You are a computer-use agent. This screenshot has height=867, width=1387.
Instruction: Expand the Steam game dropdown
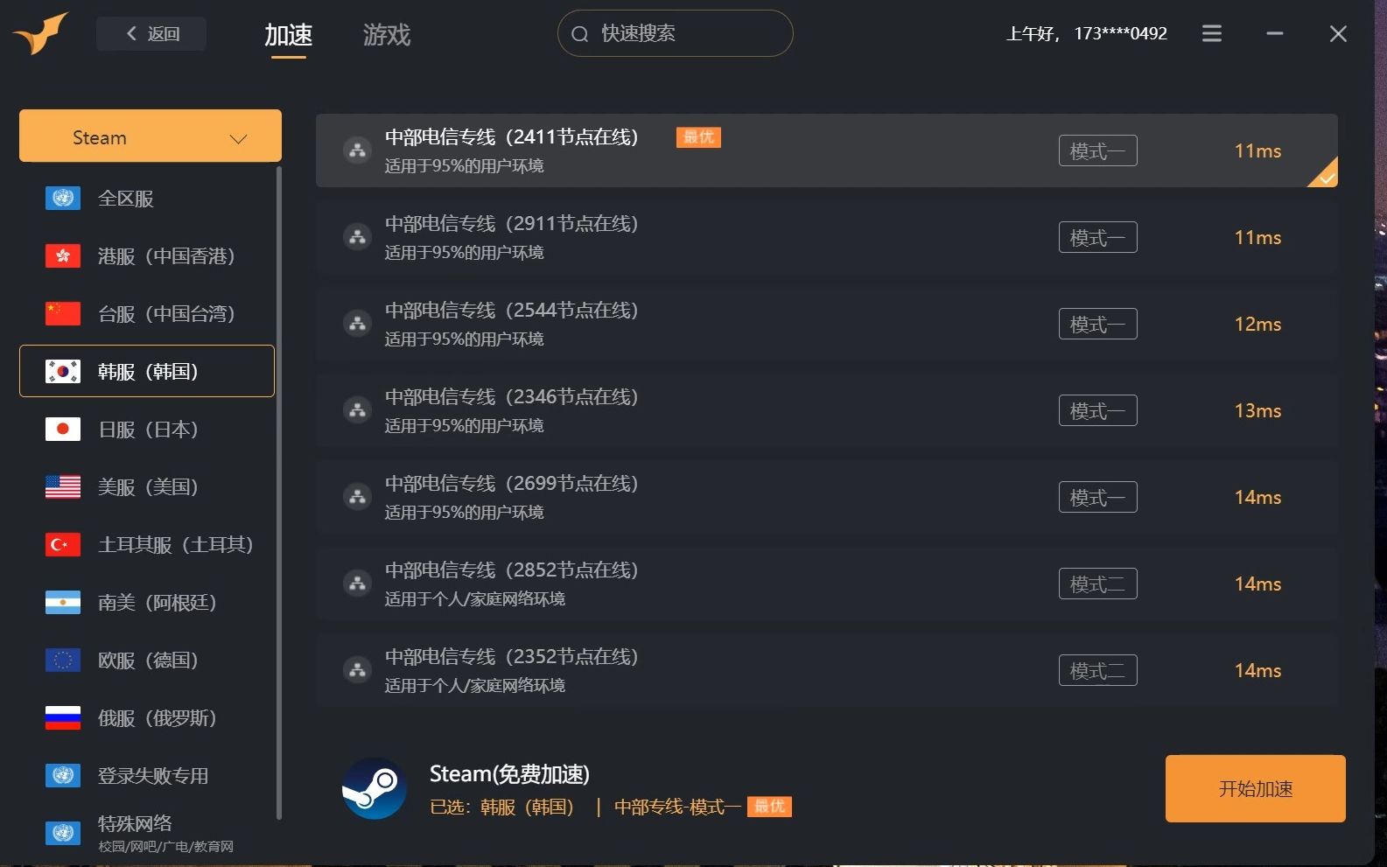coord(151,136)
